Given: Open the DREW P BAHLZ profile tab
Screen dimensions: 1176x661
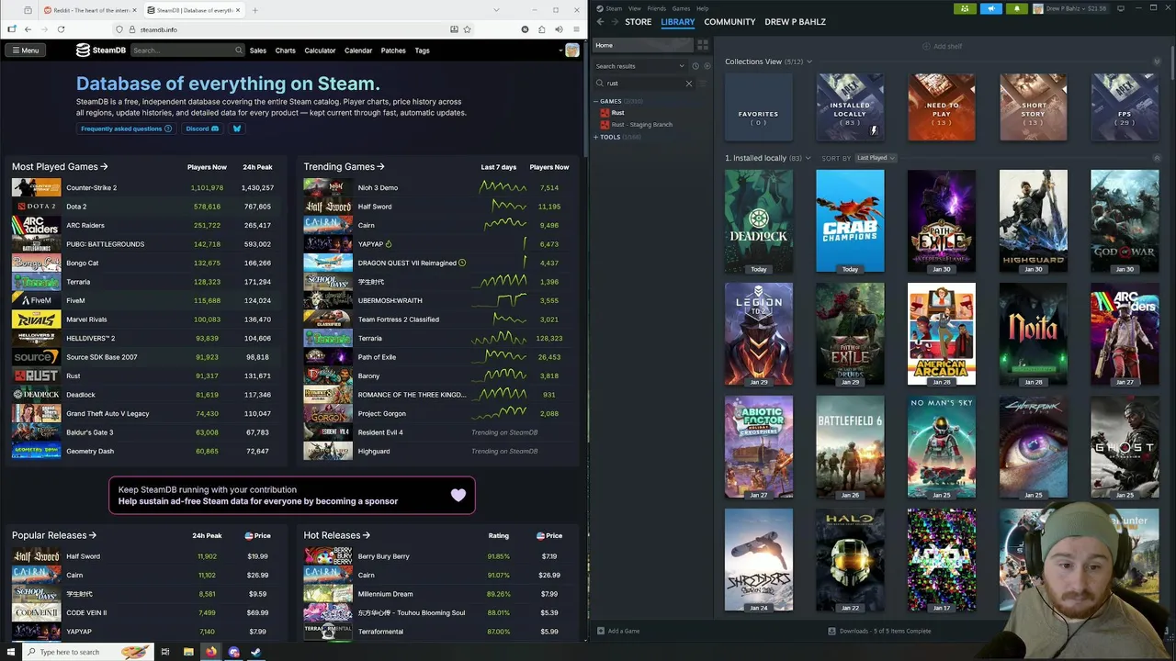Looking at the screenshot, I should (795, 22).
